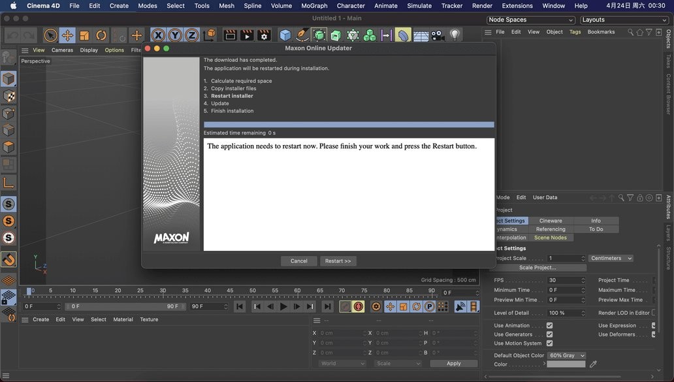Toggle Use Generators checkbox
This screenshot has height=382, width=674.
pyautogui.click(x=549, y=334)
